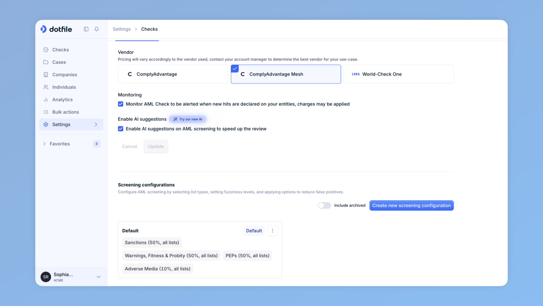Click the ComplyAdvantage vendor logo
Image resolution: width=543 pixels, height=306 pixels.
tap(130, 74)
